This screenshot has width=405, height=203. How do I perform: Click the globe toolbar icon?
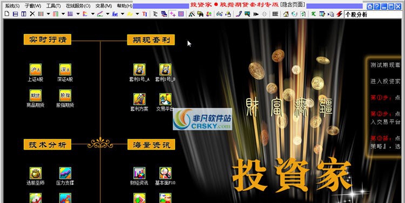(294, 14)
